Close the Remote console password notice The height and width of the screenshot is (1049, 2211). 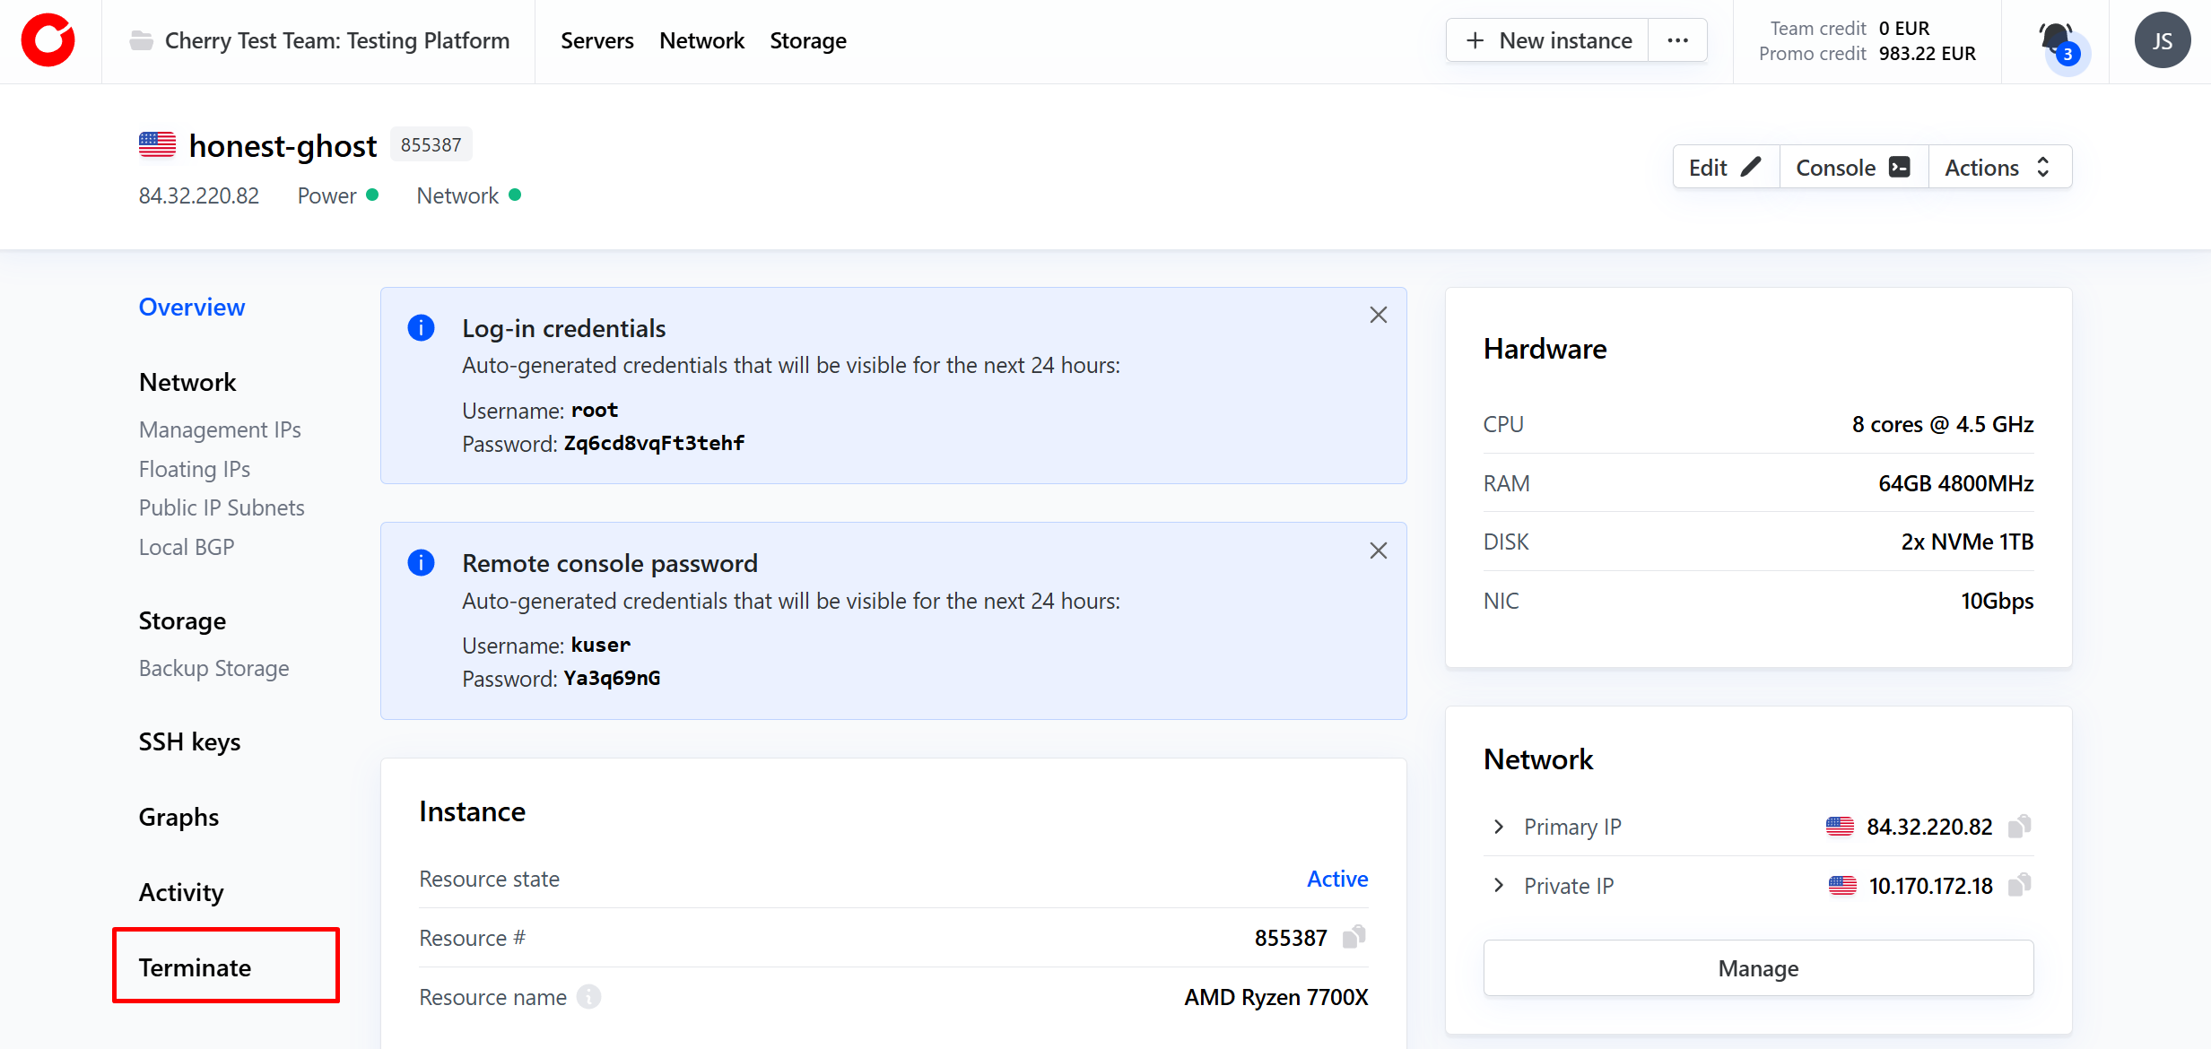pos(1378,551)
